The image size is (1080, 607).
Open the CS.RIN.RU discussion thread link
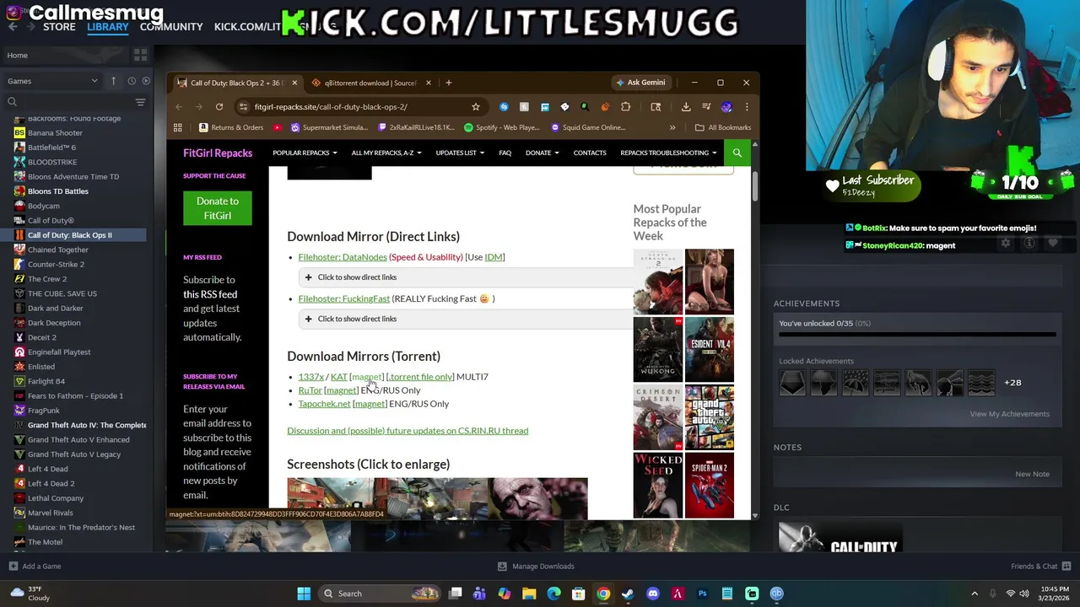408,431
